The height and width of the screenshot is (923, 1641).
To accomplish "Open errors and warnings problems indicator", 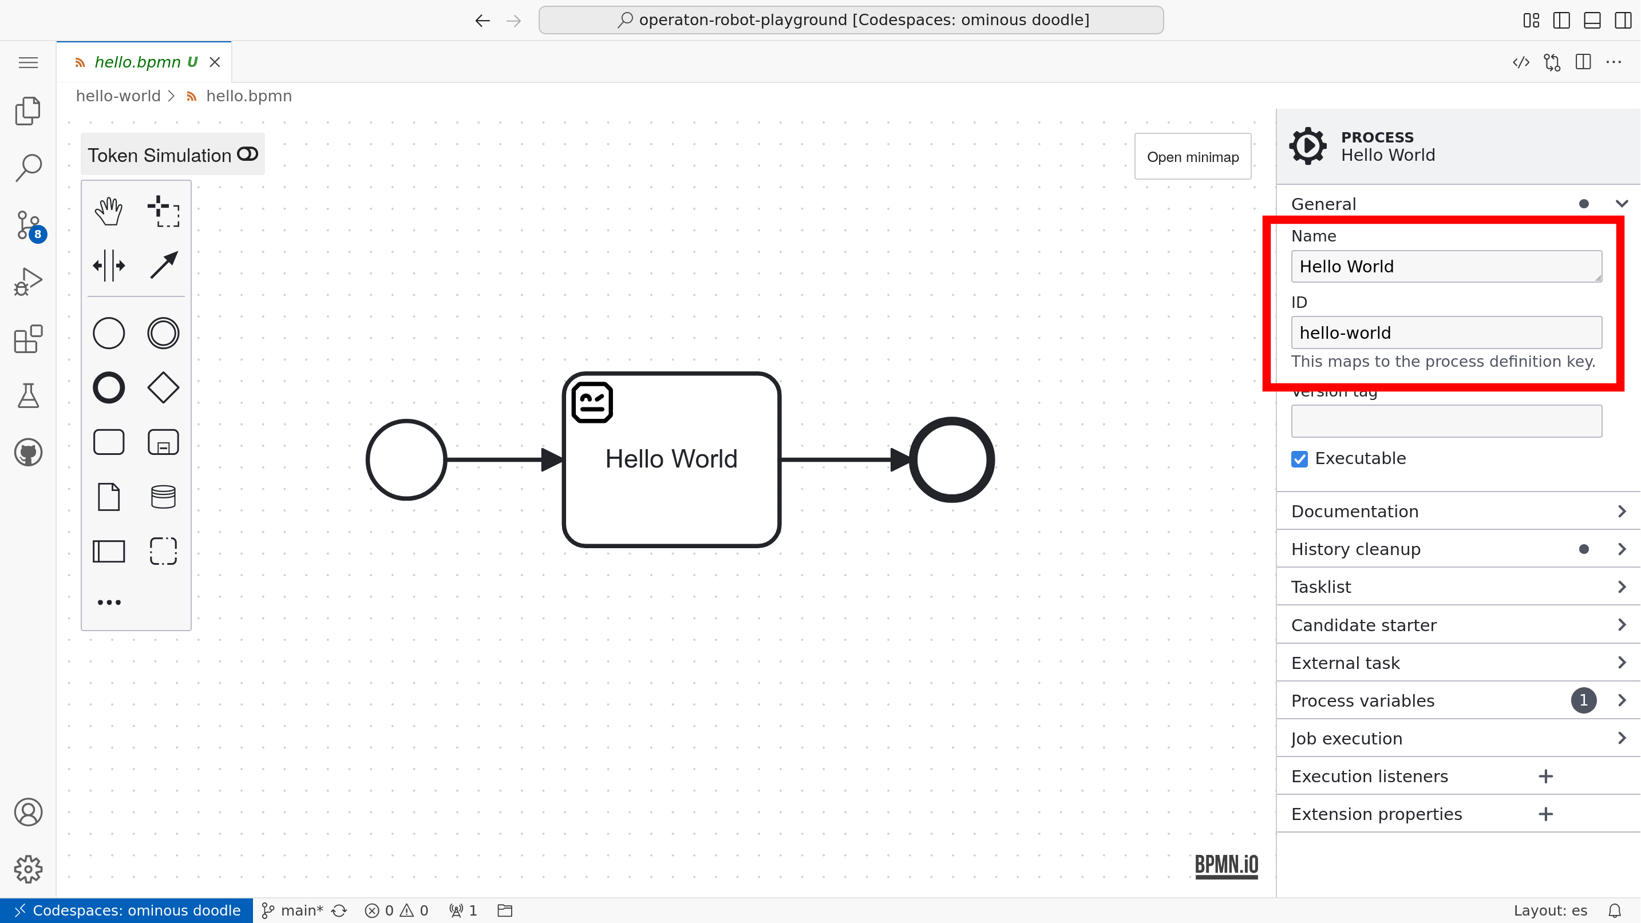I will coord(396,911).
